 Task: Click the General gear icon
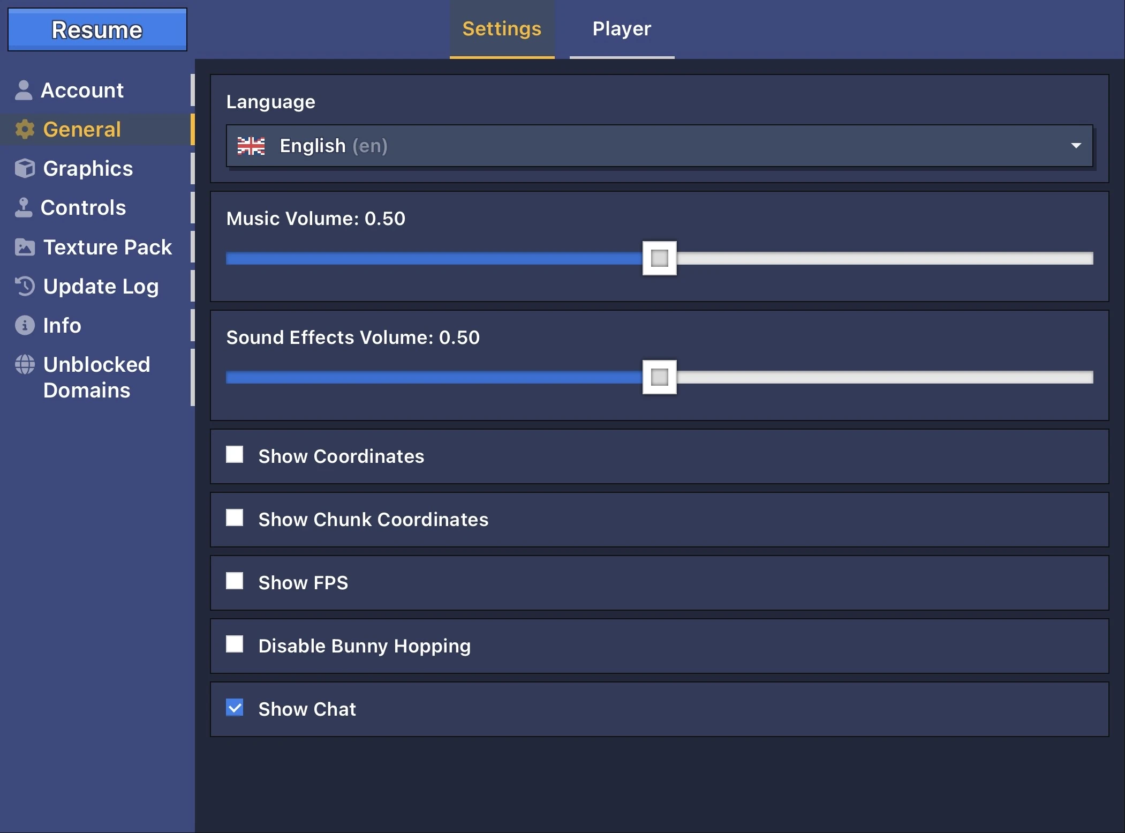(x=25, y=129)
